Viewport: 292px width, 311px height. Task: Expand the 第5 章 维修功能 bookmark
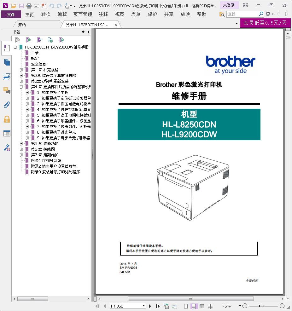pos(21,144)
